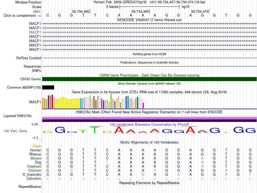Click the -4.5 PhyloP minimum value
257x193 pixels.
pyautogui.click(x=35, y=138)
